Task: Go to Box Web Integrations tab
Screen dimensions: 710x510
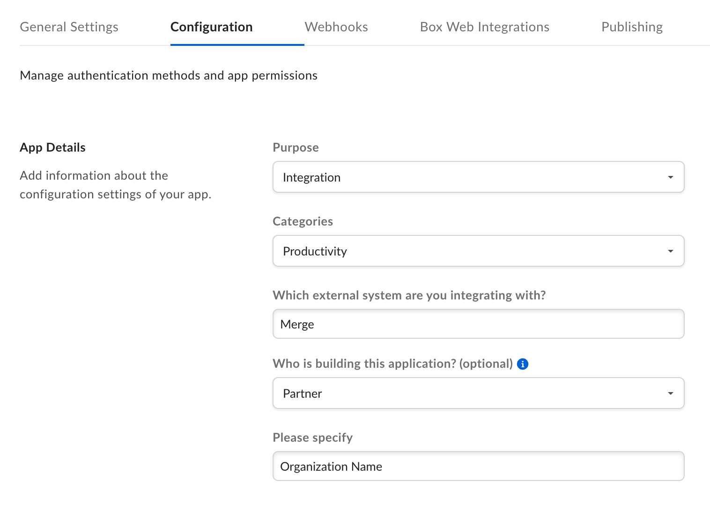Action: pyautogui.click(x=484, y=27)
